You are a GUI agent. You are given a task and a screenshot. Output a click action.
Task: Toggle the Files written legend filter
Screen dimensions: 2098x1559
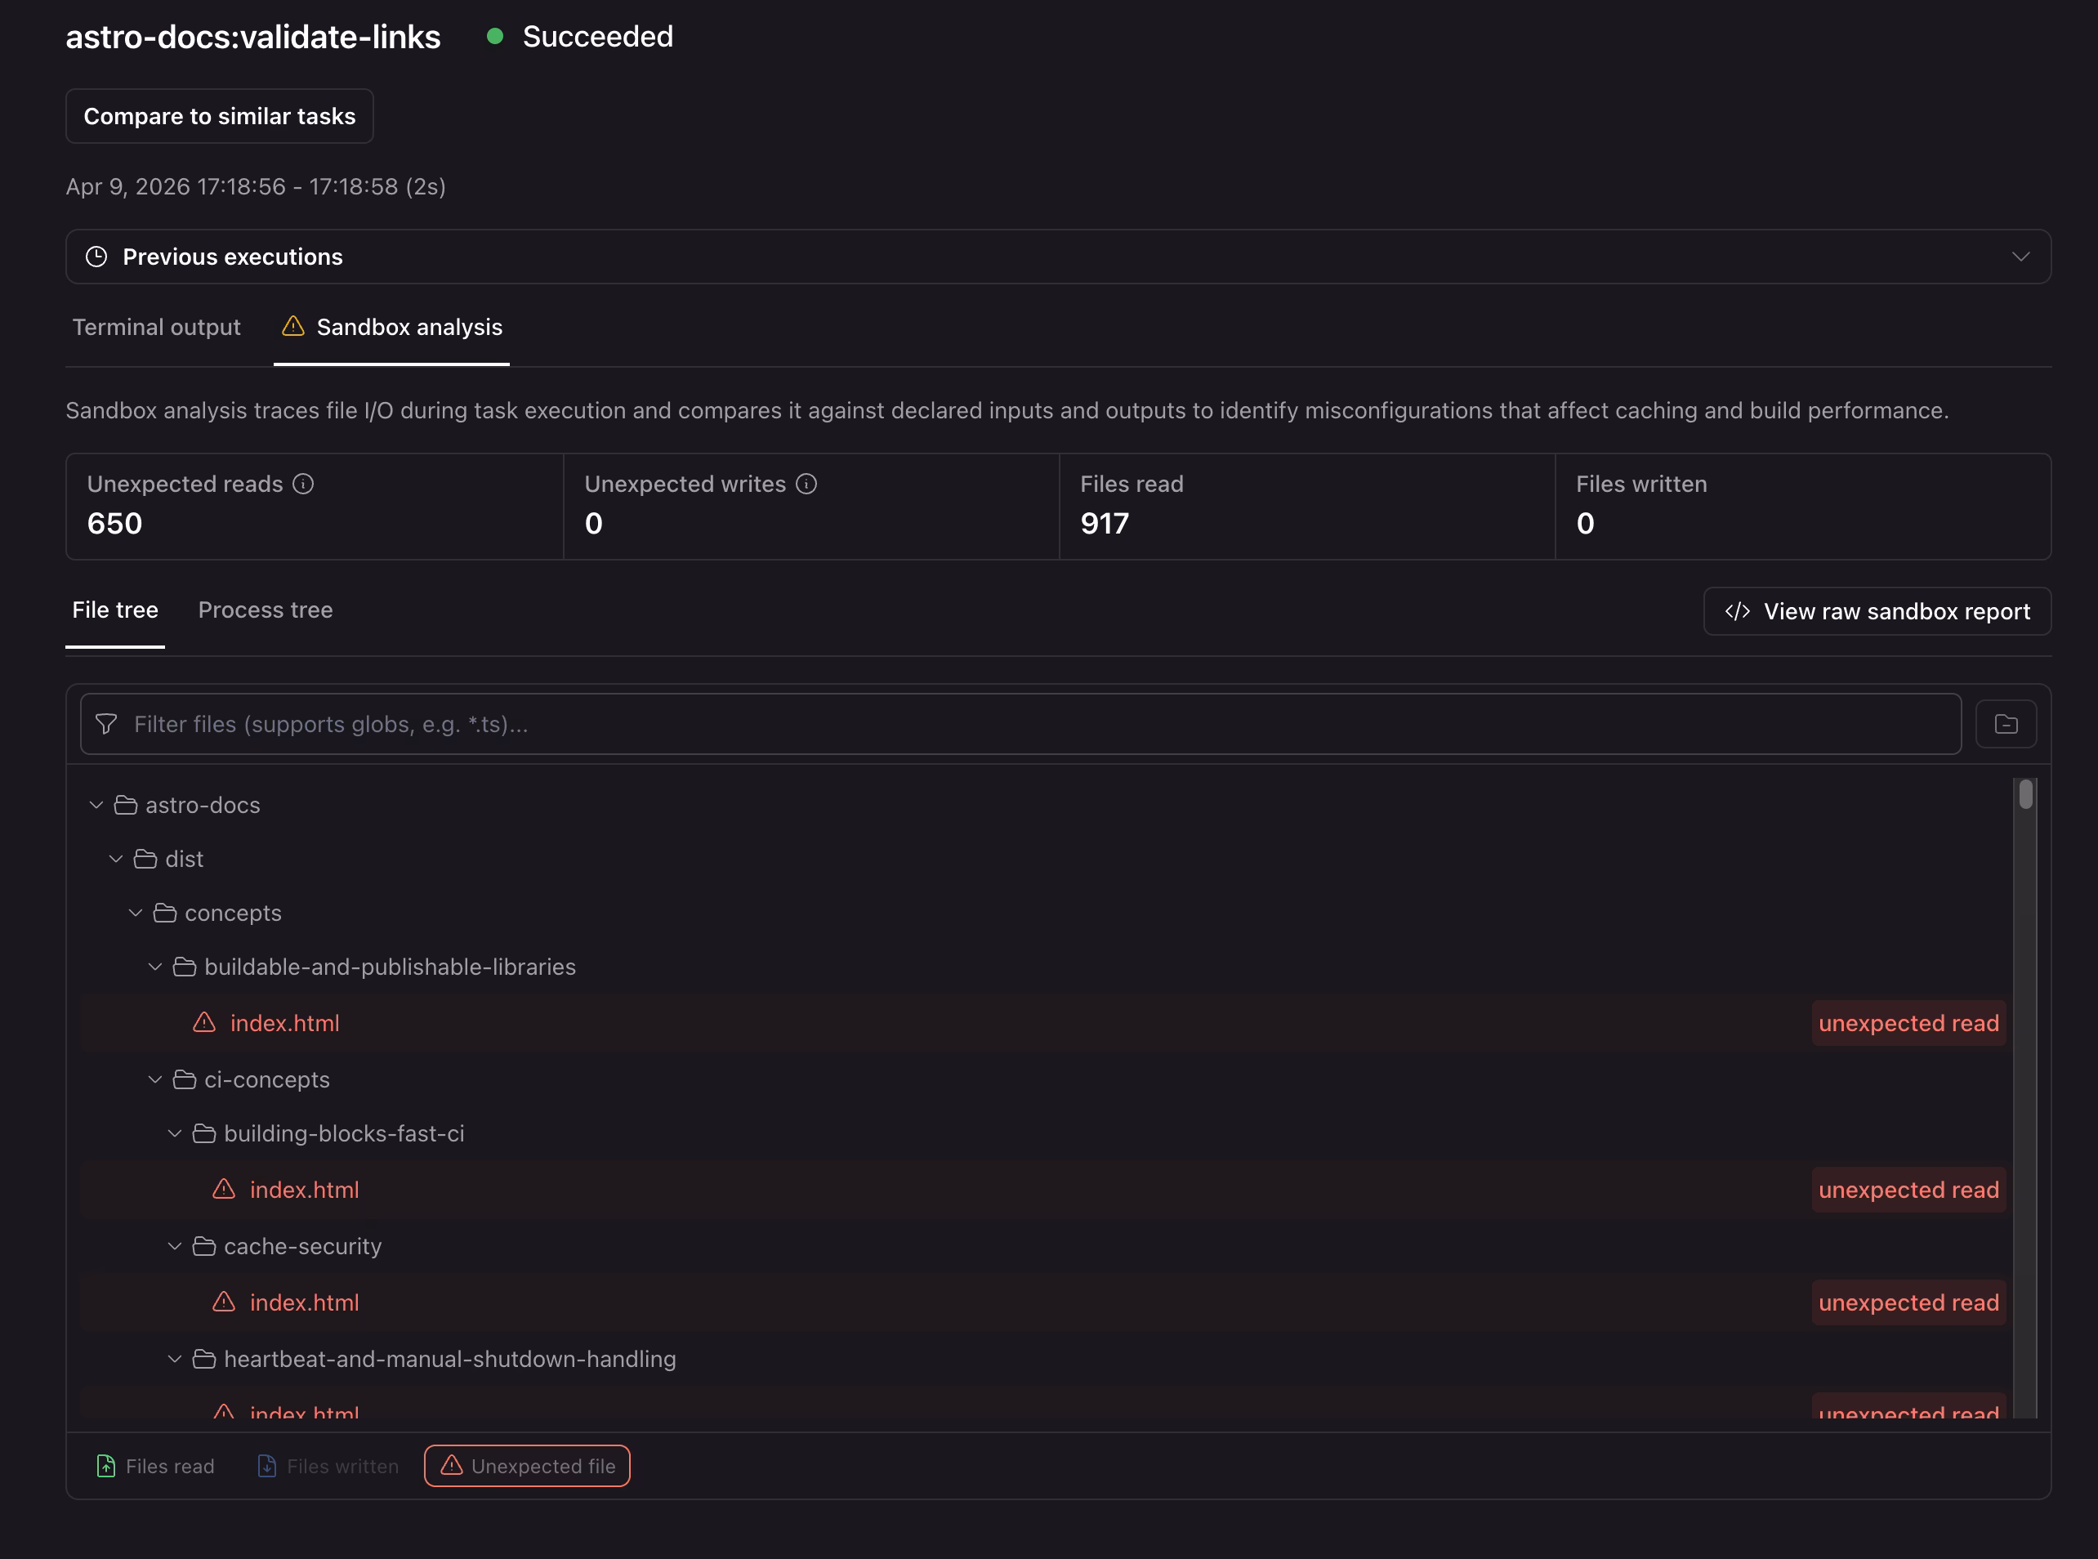(328, 1466)
